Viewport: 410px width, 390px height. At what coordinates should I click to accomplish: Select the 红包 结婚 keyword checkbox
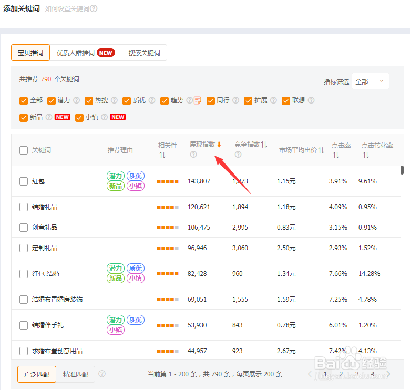(x=24, y=274)
